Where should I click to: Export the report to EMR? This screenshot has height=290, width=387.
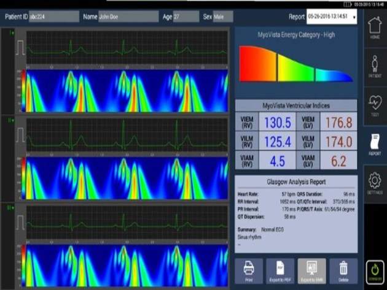[311, 271]
